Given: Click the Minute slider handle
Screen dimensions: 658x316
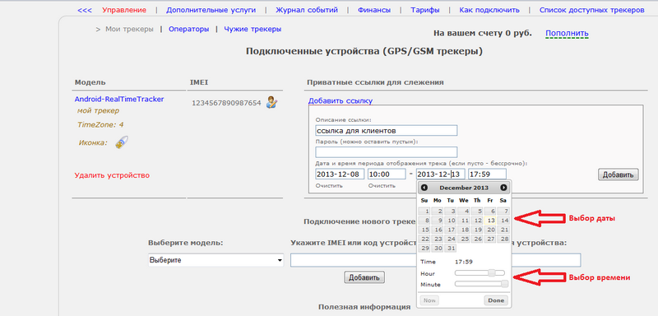Looking at the screenshot, I should 504,284.
